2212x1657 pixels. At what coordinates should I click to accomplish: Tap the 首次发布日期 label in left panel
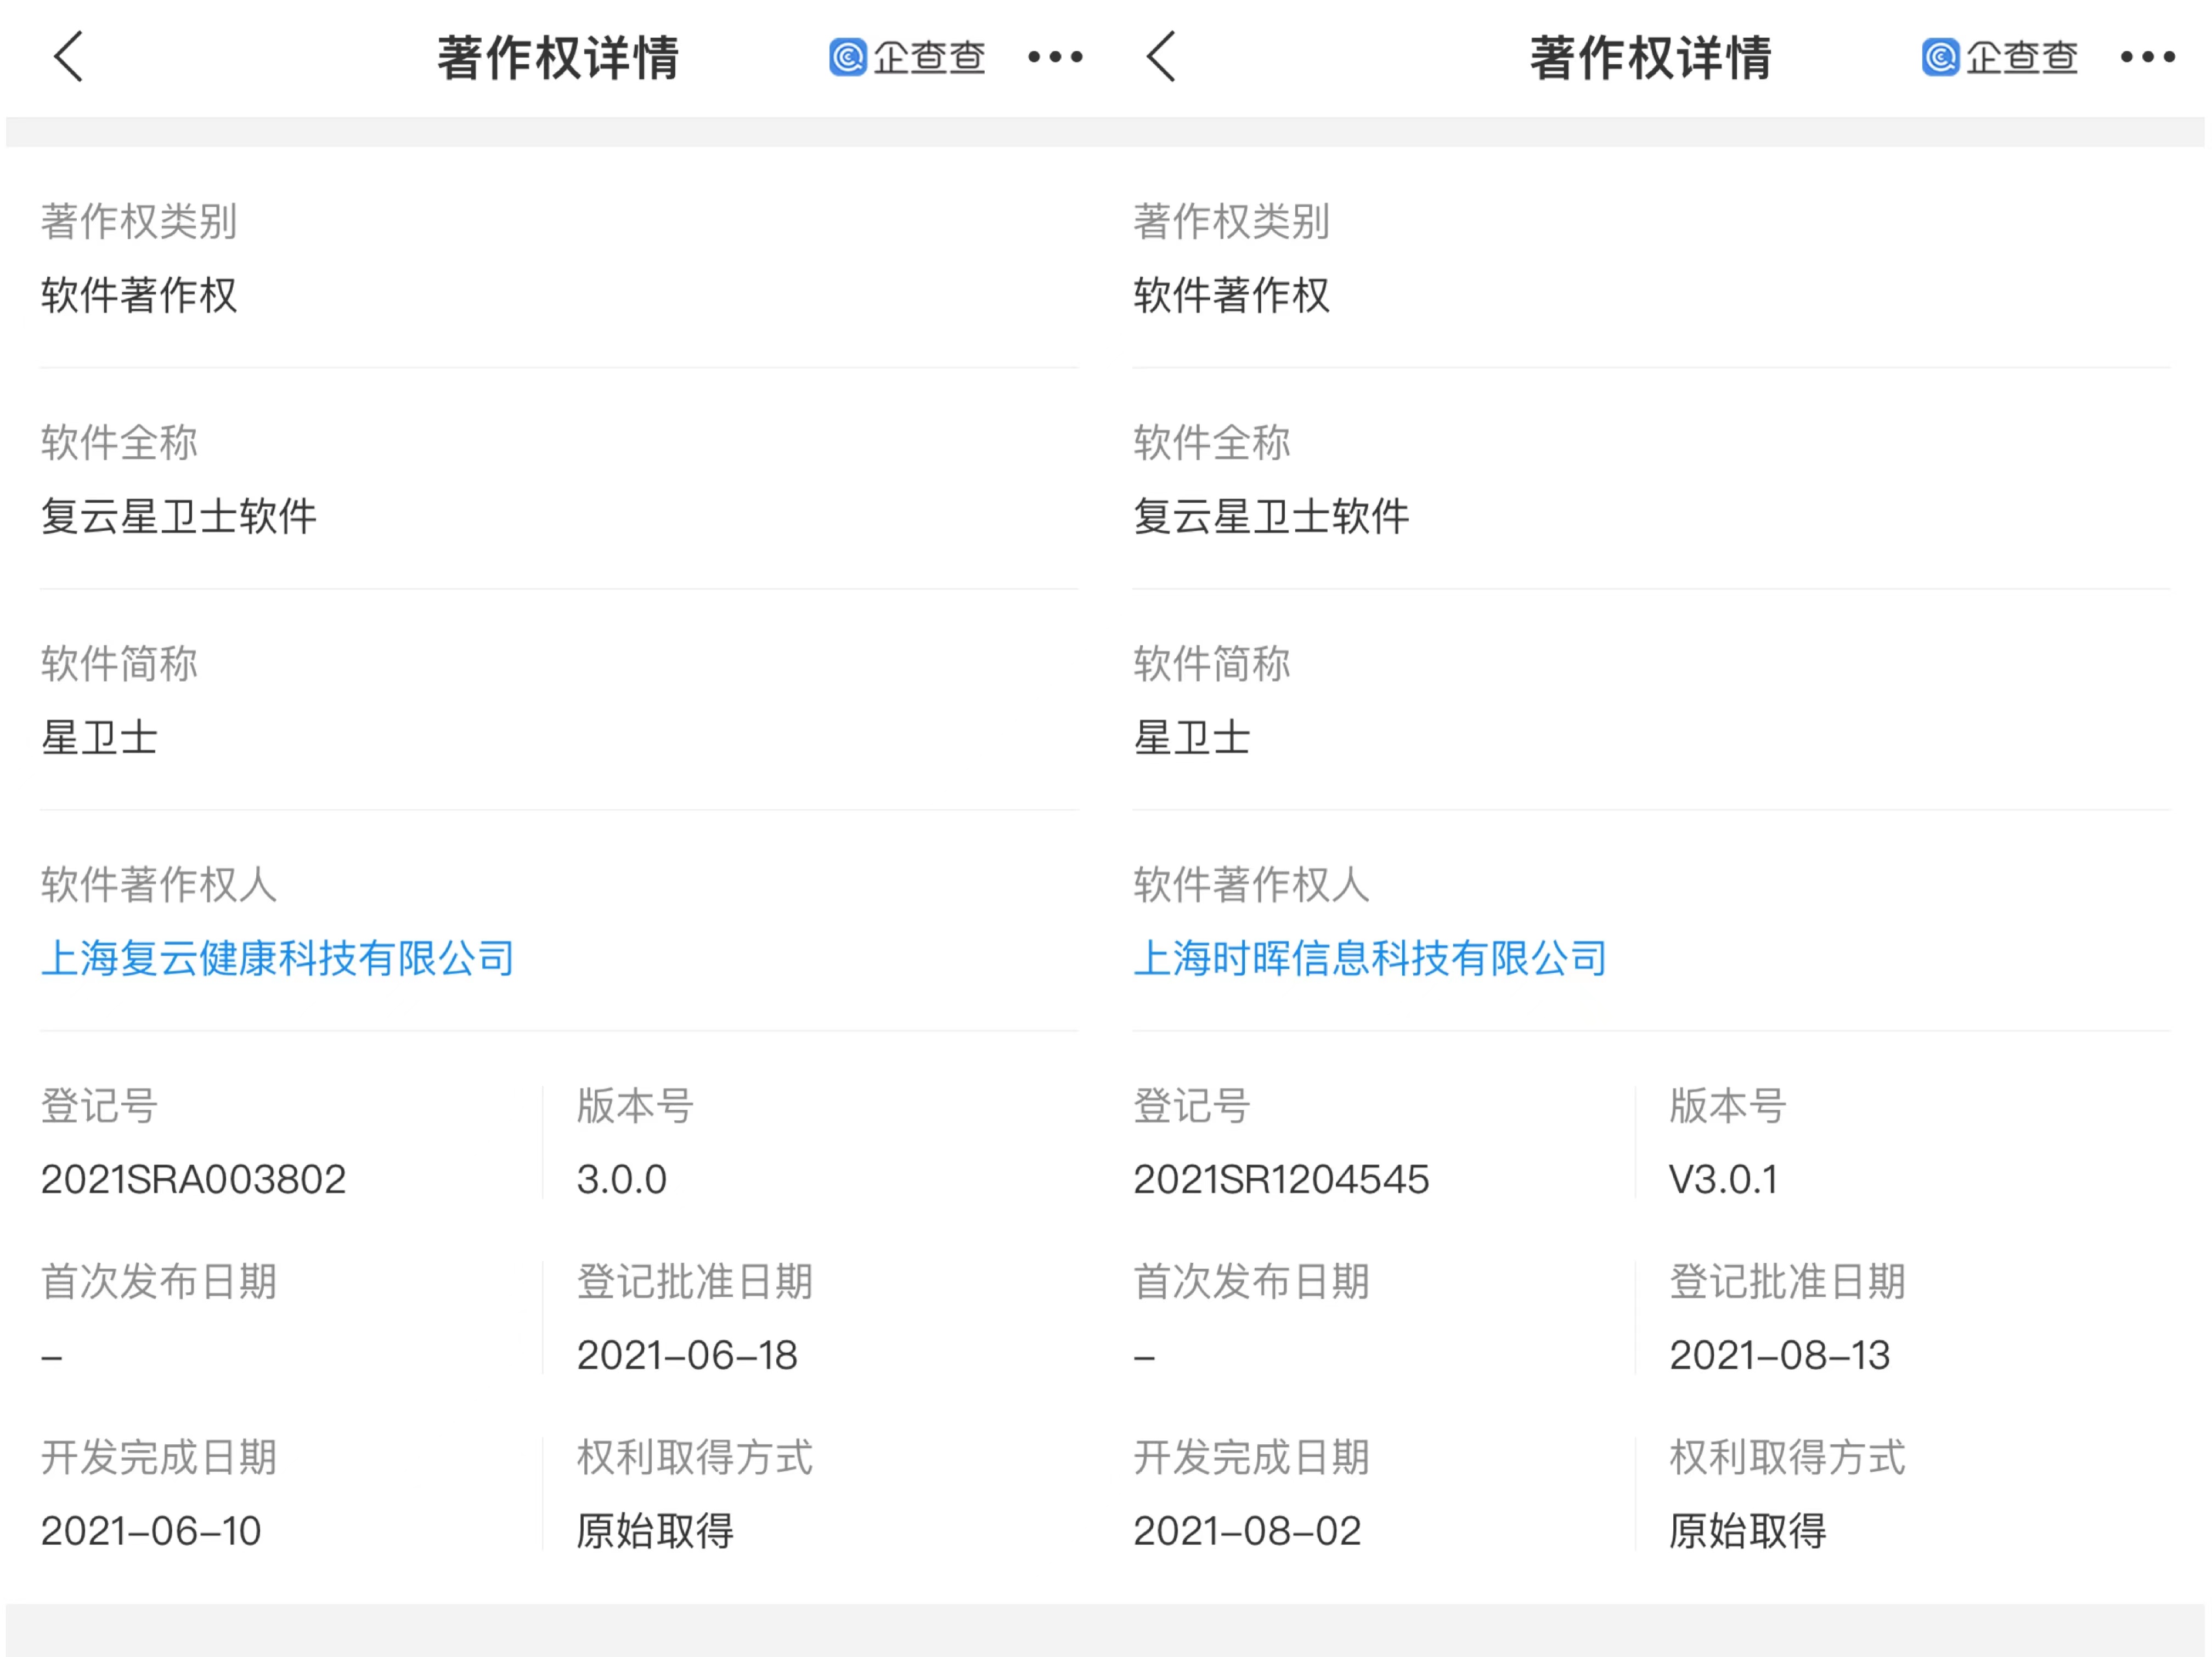(x=159, y=1281)
